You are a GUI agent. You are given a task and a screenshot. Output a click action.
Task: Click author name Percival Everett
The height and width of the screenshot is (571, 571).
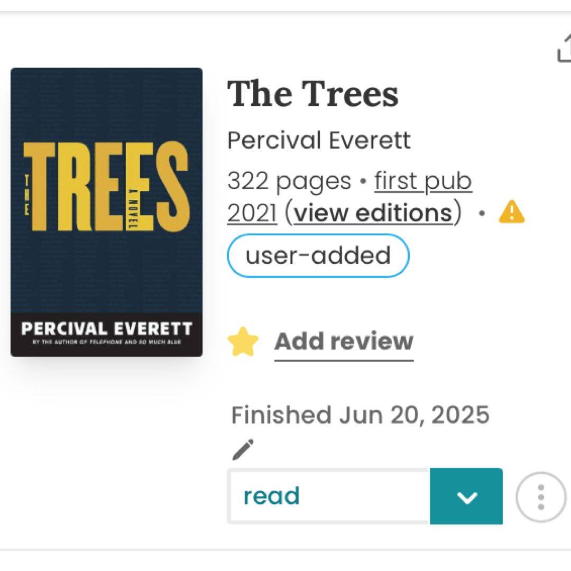[319, 140]
